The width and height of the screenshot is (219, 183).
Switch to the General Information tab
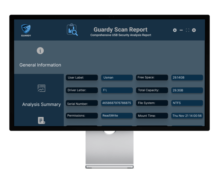coord(40,65)
